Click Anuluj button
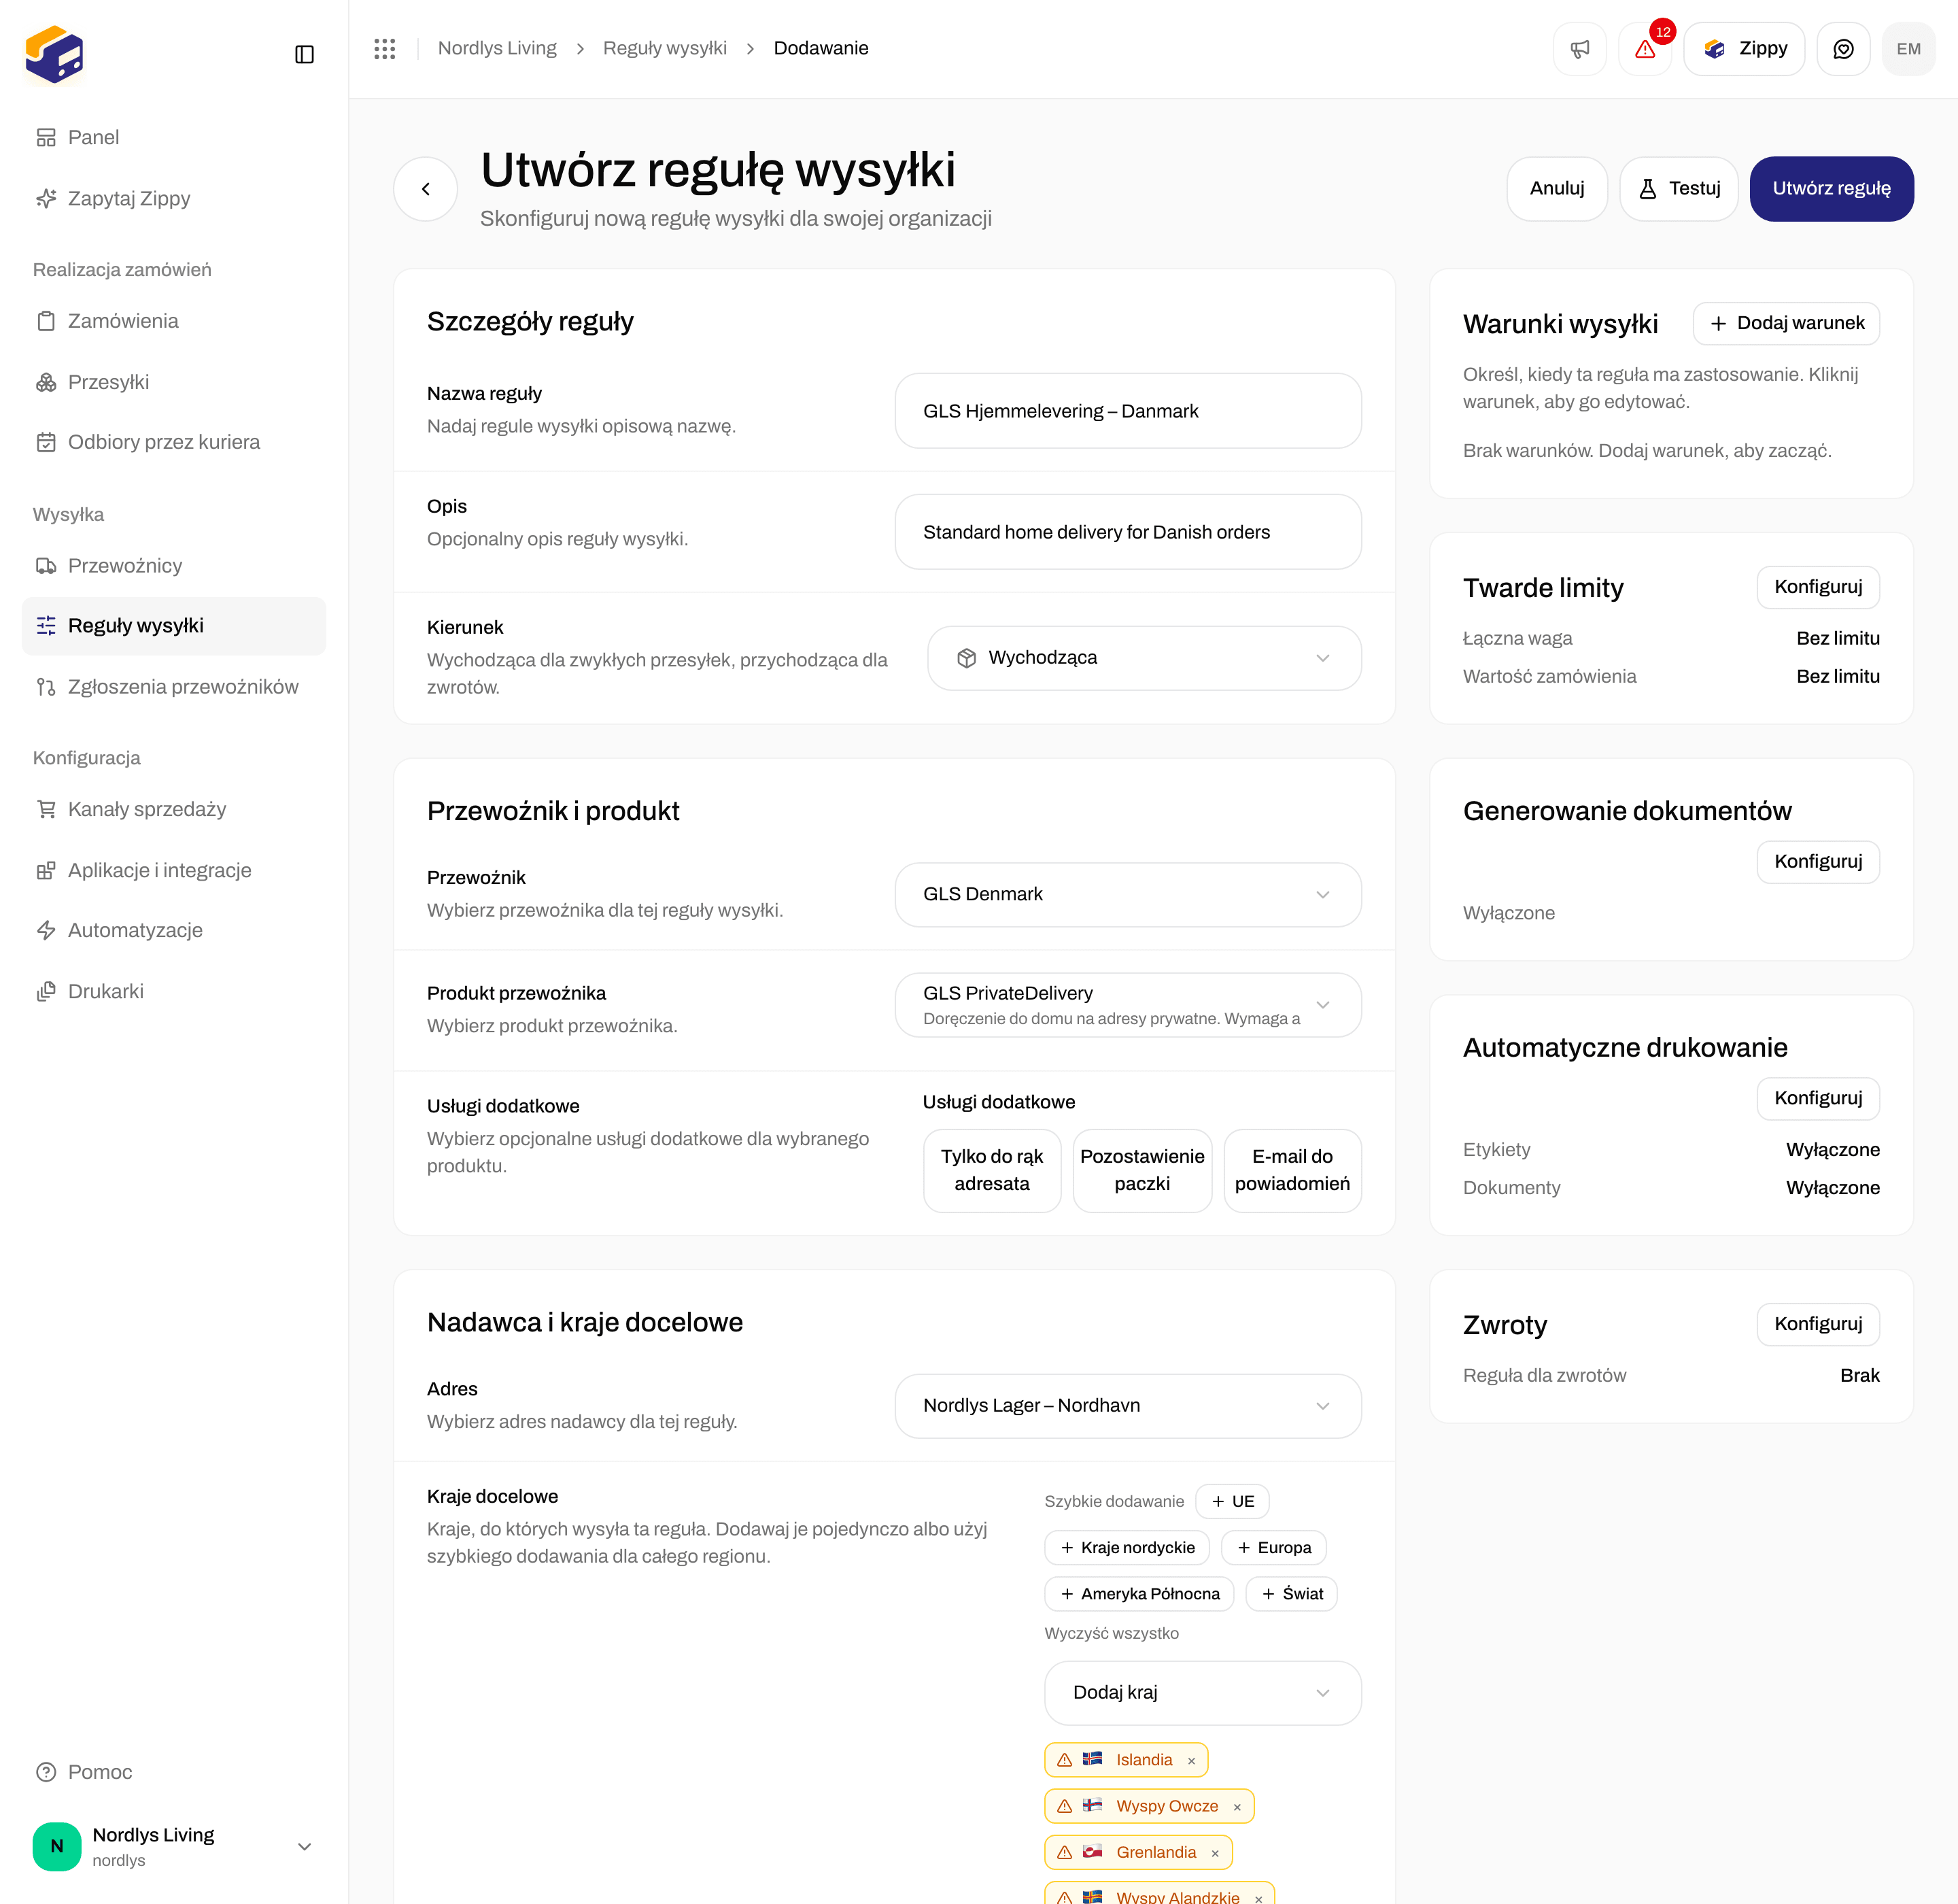Viewport: 1958px width, 1904px height. [x=1557, y=189]
